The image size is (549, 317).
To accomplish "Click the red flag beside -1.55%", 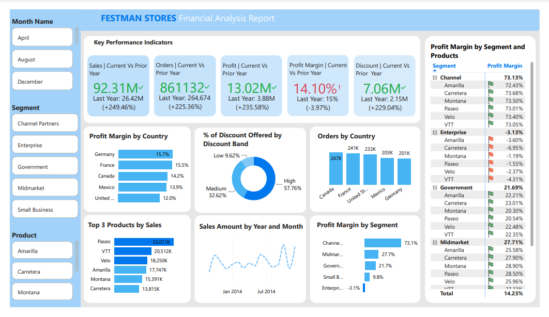I will point(491,163).
